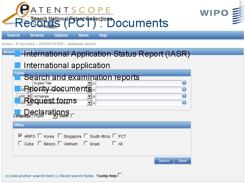Screen dimensions: 245x183
Task: Uncheck the ARIPO office checkbox
Action: [x=20, y=136]
